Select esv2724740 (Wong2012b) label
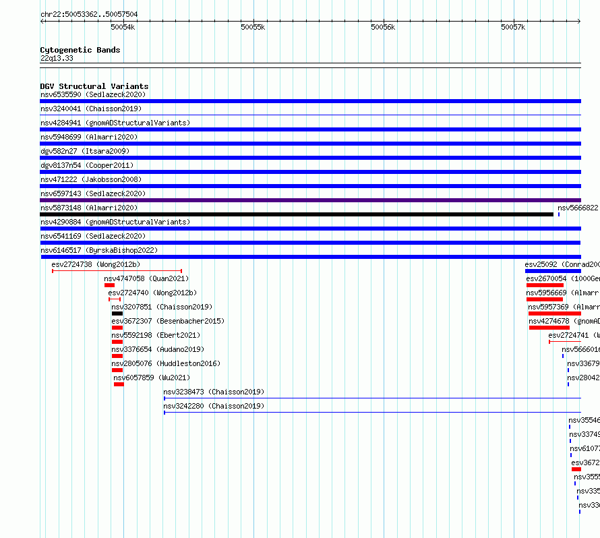 (152, 293)
